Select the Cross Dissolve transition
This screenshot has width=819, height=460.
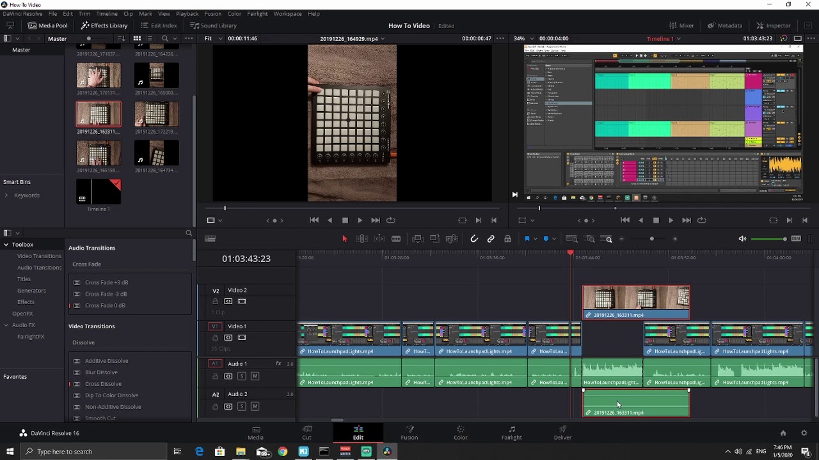(103, 384)
